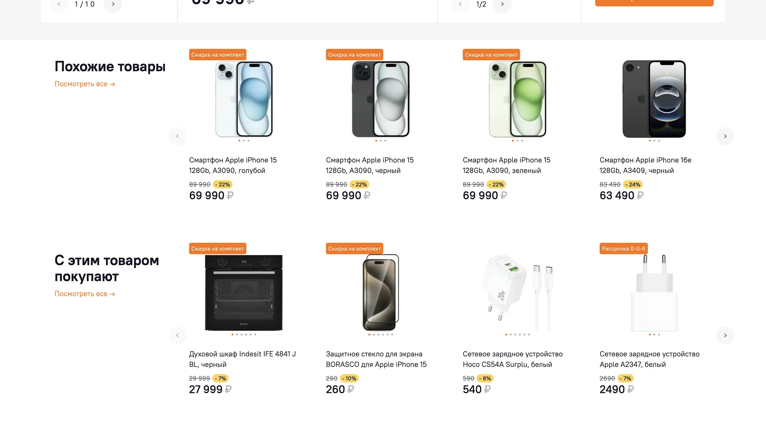This screenshot has height=431, width=766.
Task: Open iPhone 16e 128Gb black product title
Action: click(x=645, y=165)
